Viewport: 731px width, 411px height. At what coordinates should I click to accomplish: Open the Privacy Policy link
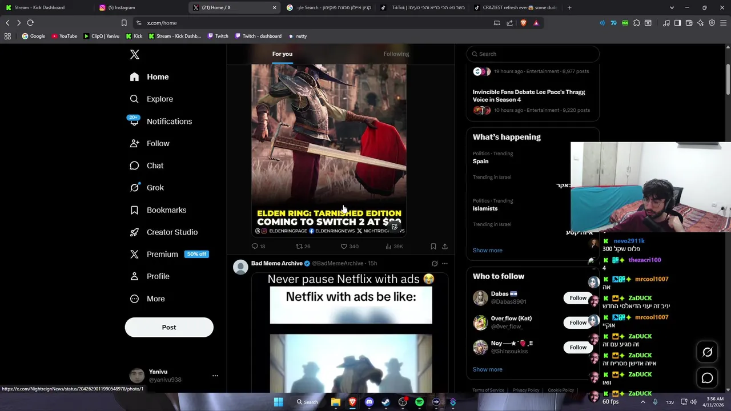(x=526, y=390)
